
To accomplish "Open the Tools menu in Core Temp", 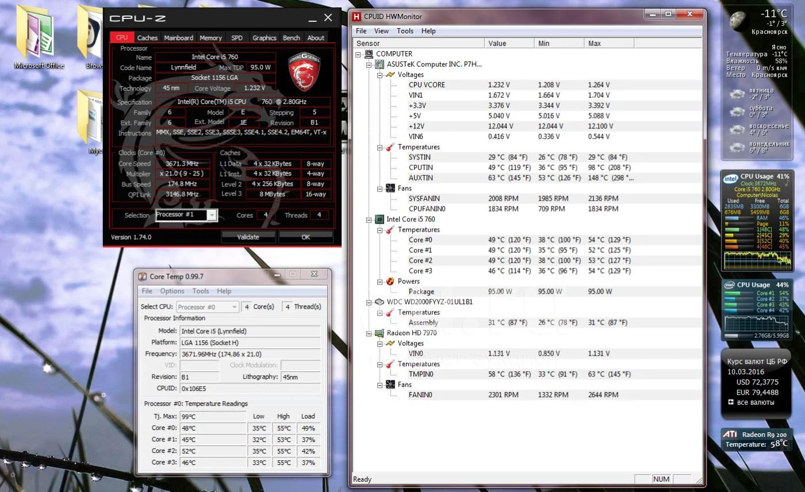I will 201,291.
